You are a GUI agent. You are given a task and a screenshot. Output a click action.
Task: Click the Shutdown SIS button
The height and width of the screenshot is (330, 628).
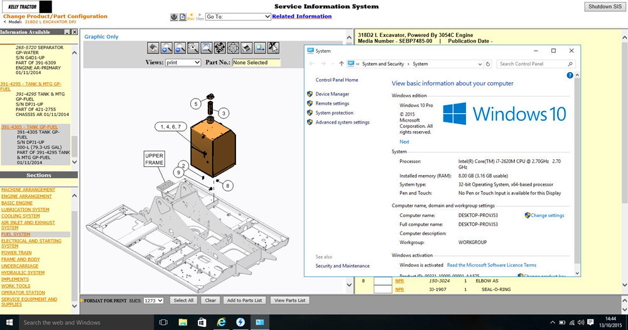click(605, 6)
